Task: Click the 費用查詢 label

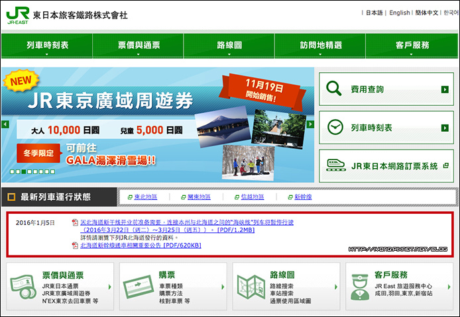Action: [367, 89]
